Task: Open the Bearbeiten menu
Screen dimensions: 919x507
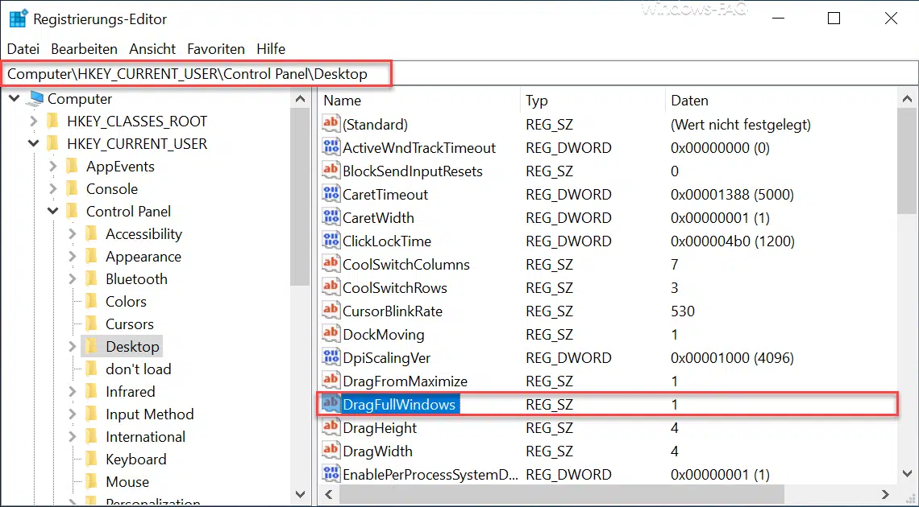Action: (84, 49)
